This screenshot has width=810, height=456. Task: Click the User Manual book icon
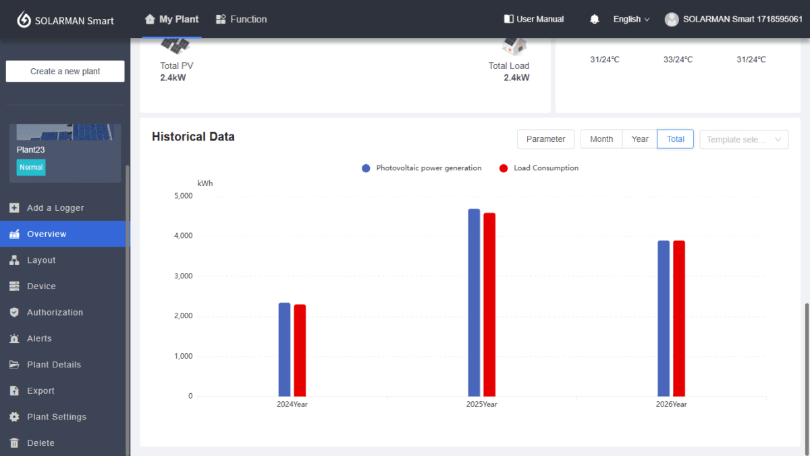point(509,19)
